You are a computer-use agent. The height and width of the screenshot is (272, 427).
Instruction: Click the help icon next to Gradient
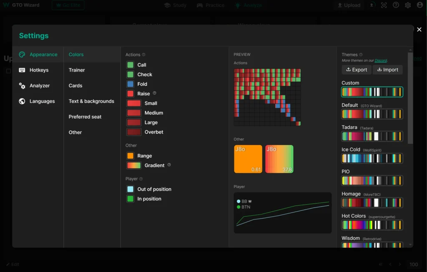coord(169,165)
